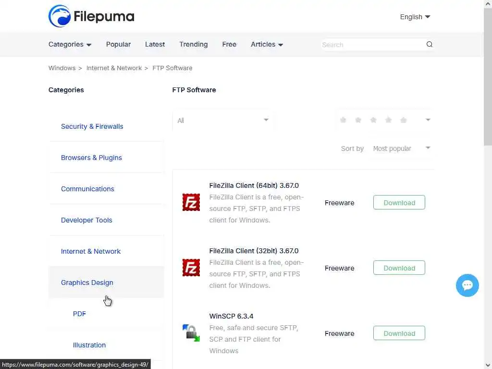Click the FileZilla Client (32bit) icon

click(x=191, y=268)
